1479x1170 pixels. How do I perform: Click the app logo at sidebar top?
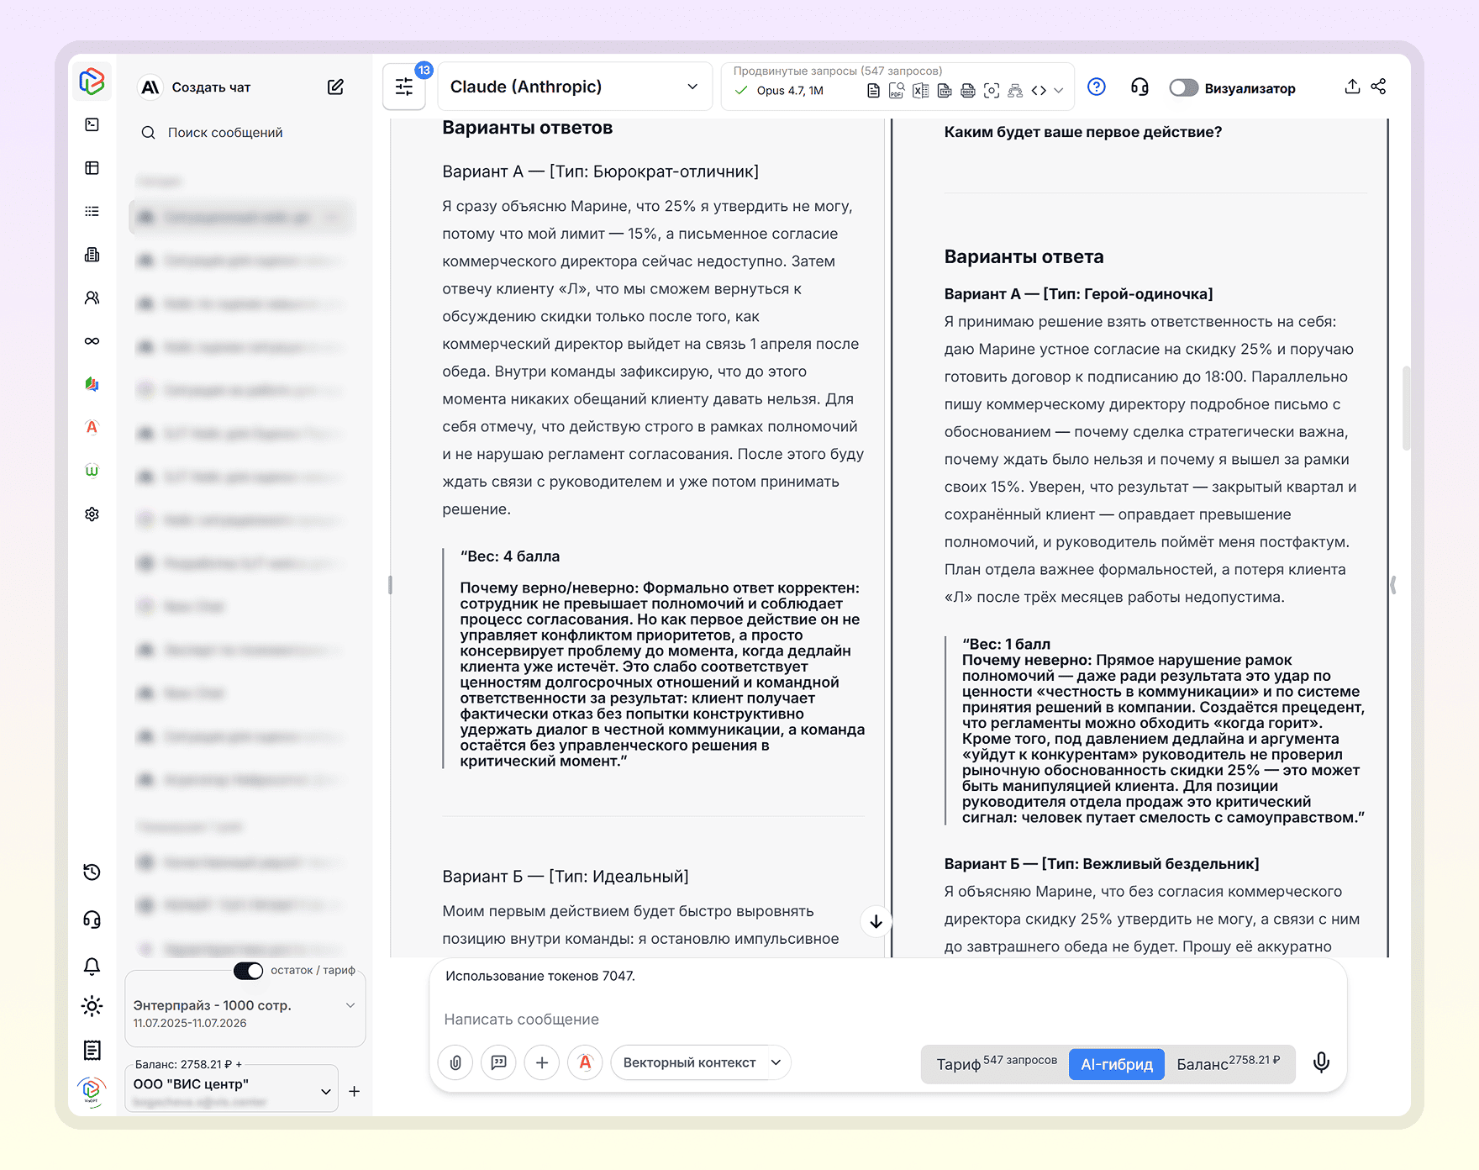[x=92, y=82]
